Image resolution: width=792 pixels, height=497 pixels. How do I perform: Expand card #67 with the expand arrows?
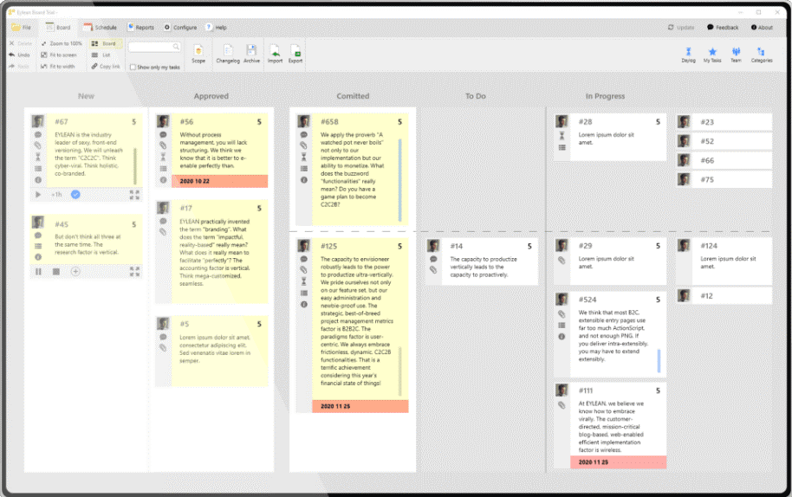[x=134, y=194]
